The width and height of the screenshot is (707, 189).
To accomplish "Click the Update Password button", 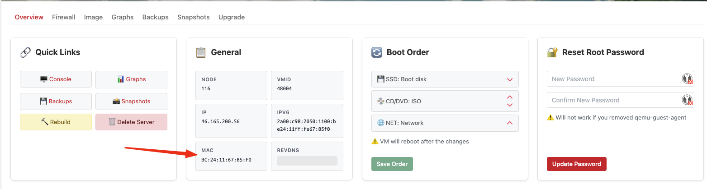I will [x=576, y=164].
